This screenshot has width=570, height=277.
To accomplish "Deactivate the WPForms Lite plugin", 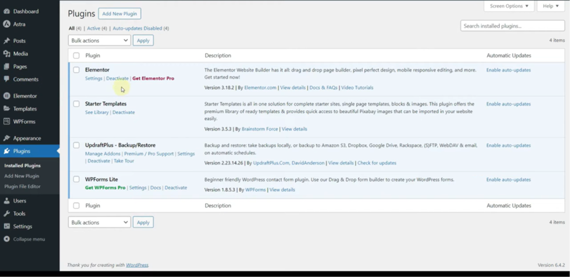I will pos(176,188).
